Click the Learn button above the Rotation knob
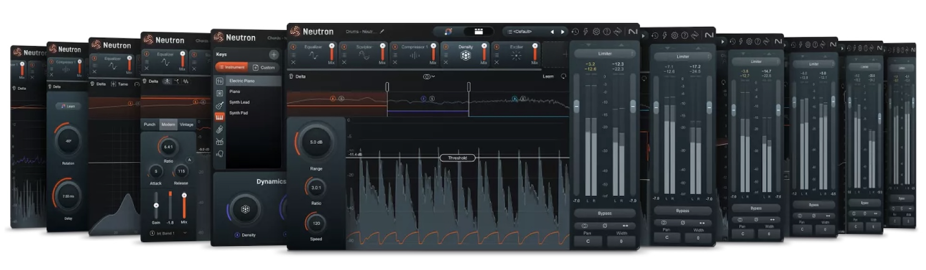 click(68, 106)
